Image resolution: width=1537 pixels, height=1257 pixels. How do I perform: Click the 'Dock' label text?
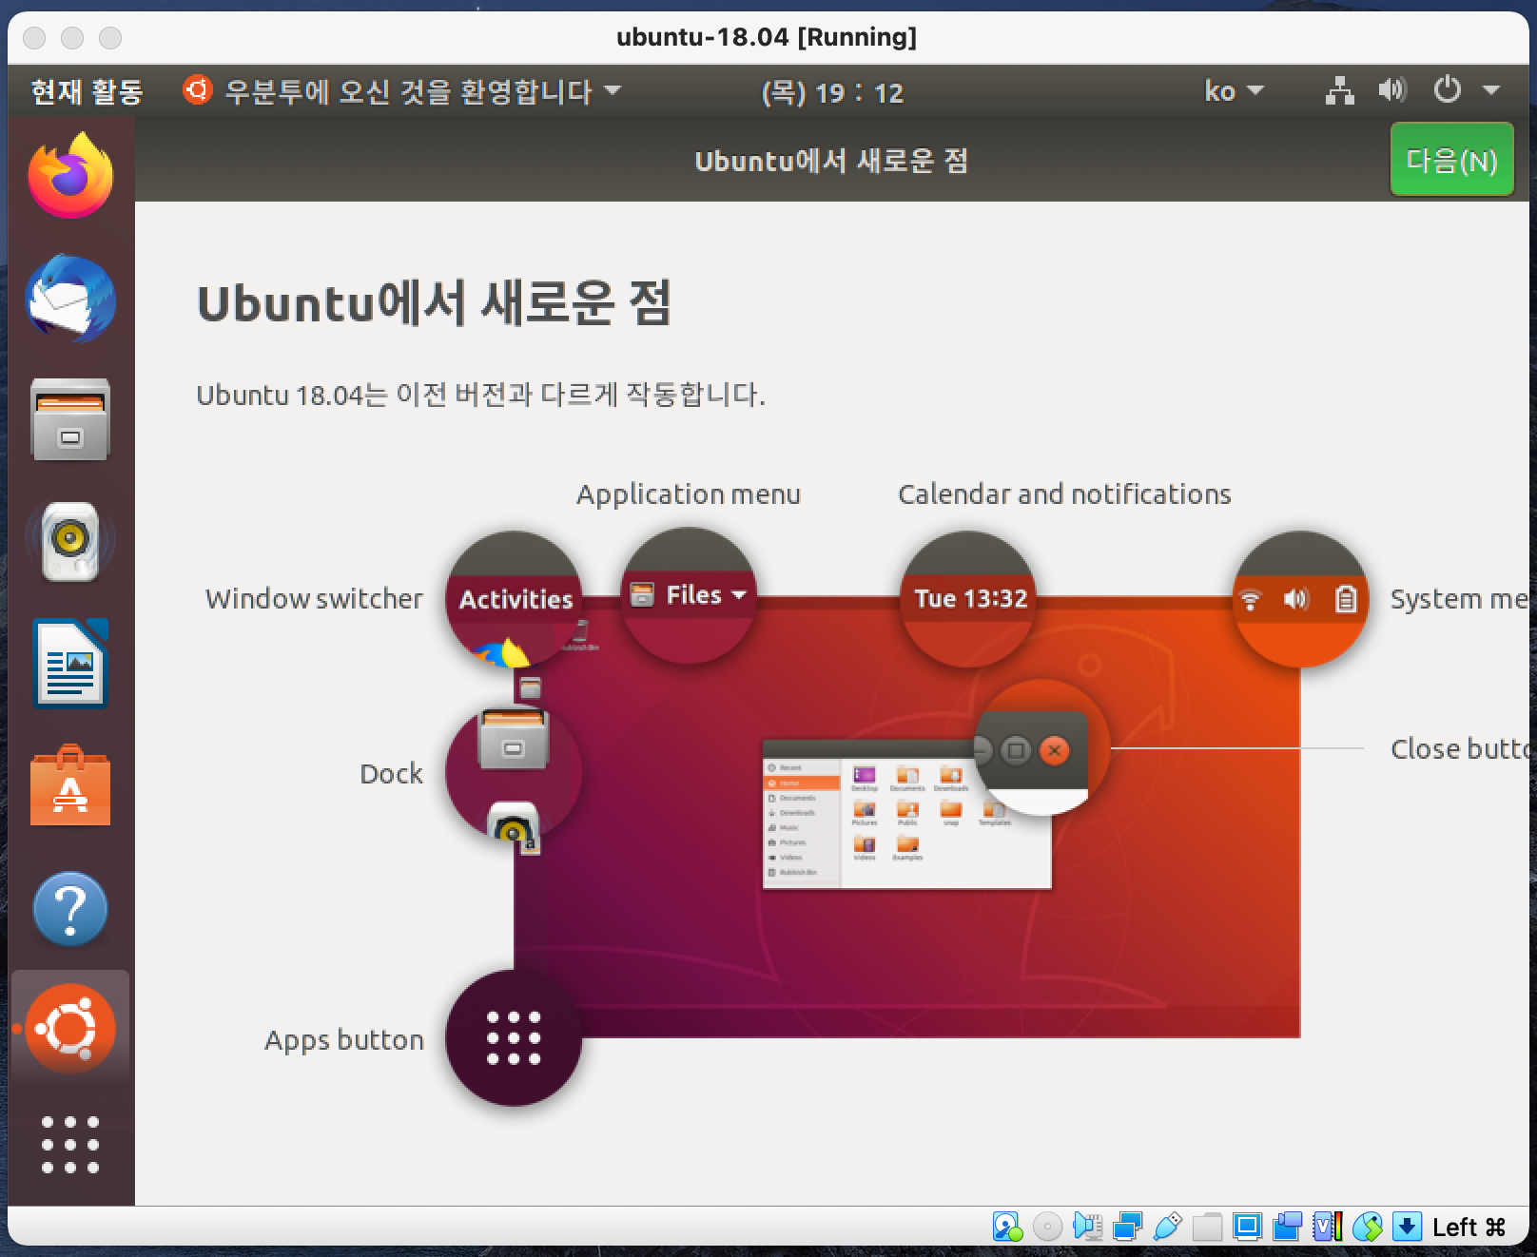pos(391,774)
